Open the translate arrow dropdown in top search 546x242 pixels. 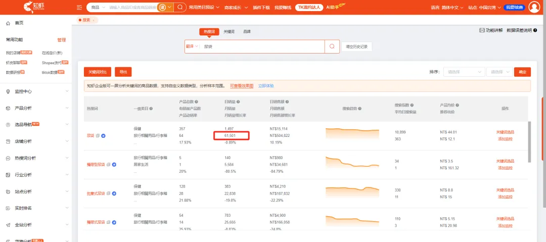(169, 7)
